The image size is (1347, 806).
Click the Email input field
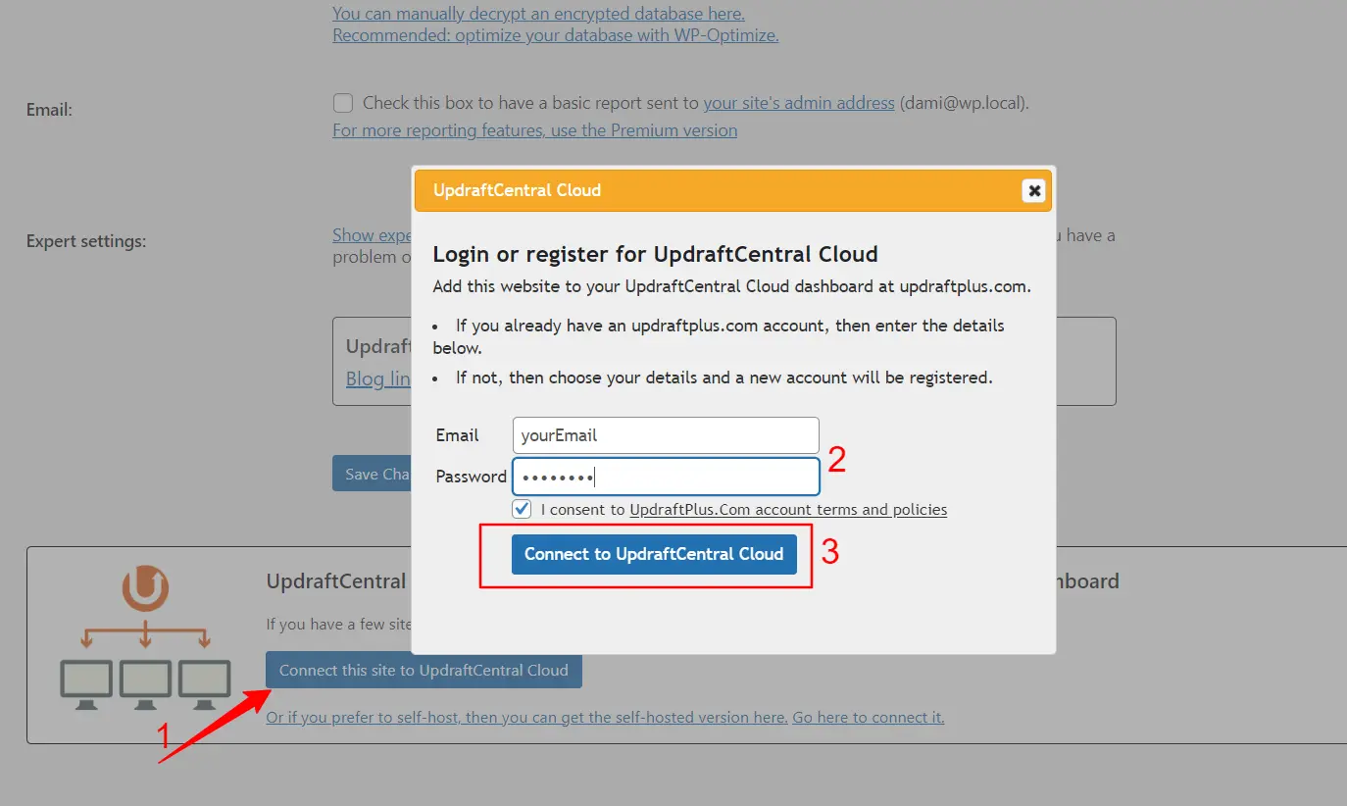point(666,435)
